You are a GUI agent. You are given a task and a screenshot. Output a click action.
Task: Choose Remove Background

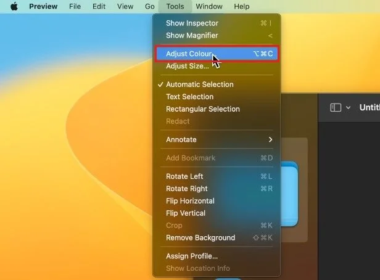tap(217, 237)
